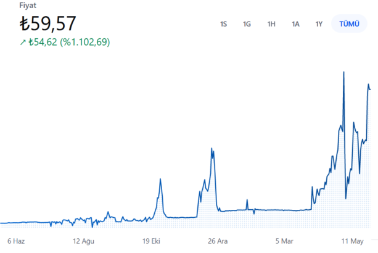Image resolution: width=378 pixels, height=253 pixels.
Task: Select the 1S time range tab
Action: [223, 24]
